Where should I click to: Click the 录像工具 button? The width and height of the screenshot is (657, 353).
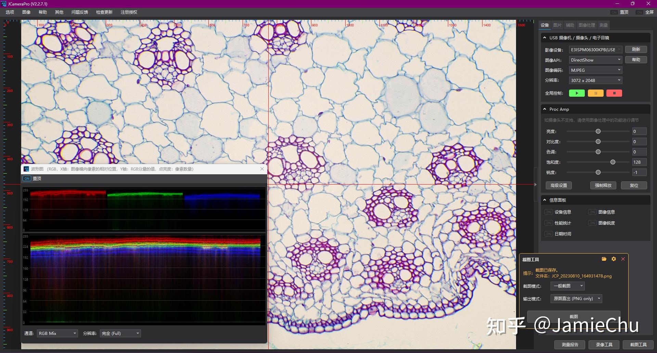(604, 344)
